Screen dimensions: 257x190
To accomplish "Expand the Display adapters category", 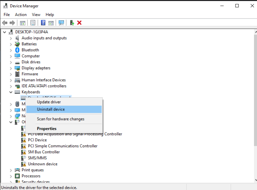I will (11, 68).
